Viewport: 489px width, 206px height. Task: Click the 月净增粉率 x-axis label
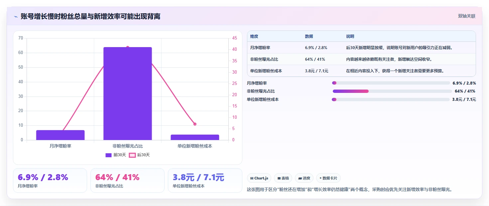point(60,146)
